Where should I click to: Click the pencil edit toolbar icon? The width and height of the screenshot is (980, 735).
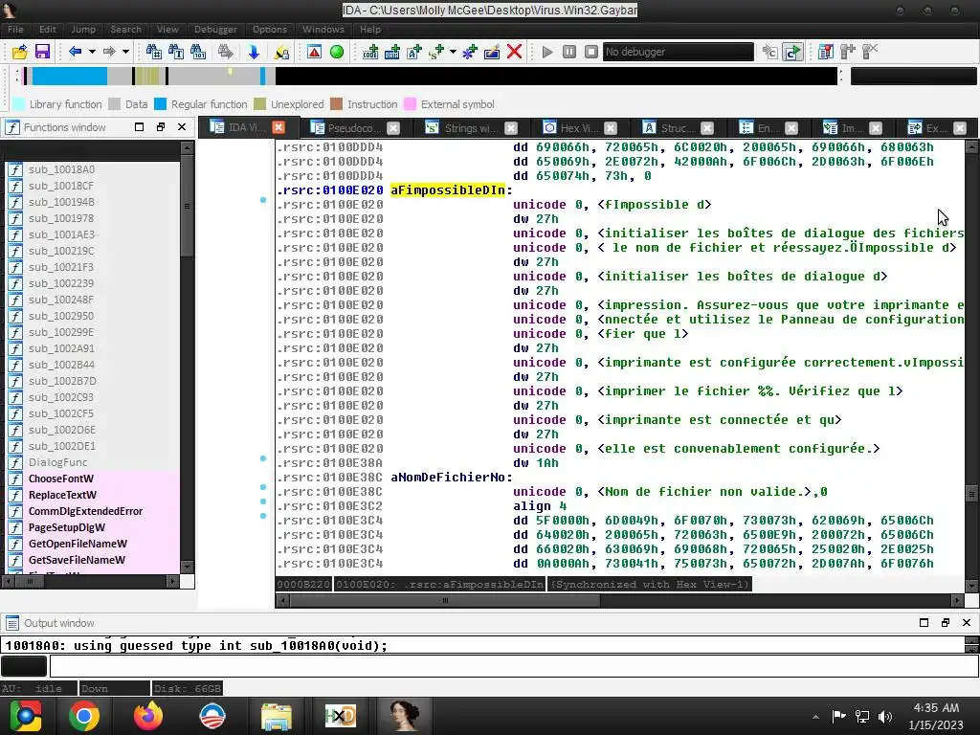(x=492, y=52)
